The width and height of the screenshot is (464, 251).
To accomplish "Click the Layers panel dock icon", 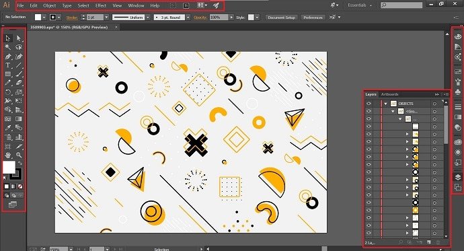I will tap(458, 177).
